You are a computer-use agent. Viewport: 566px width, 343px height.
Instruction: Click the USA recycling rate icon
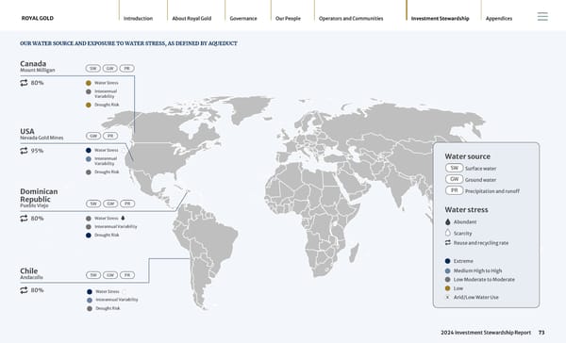24,151
